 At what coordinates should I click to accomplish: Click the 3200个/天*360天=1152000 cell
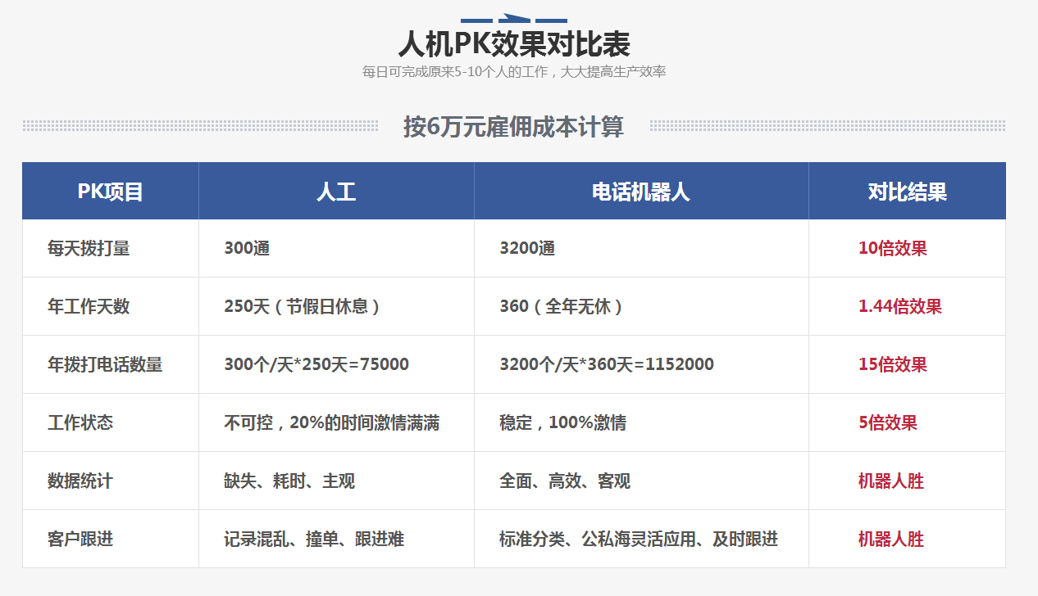(607, 365)
